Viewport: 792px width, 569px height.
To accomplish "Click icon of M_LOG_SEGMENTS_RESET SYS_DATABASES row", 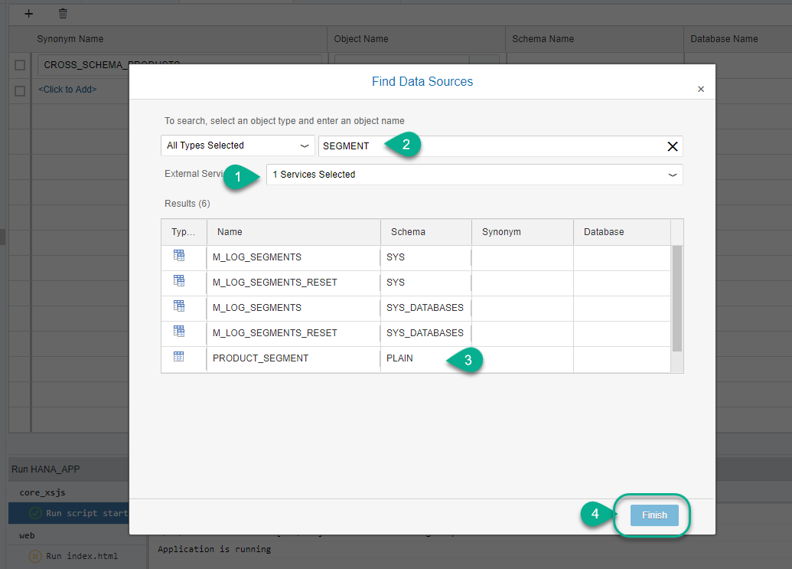I will tap(179, 331).
